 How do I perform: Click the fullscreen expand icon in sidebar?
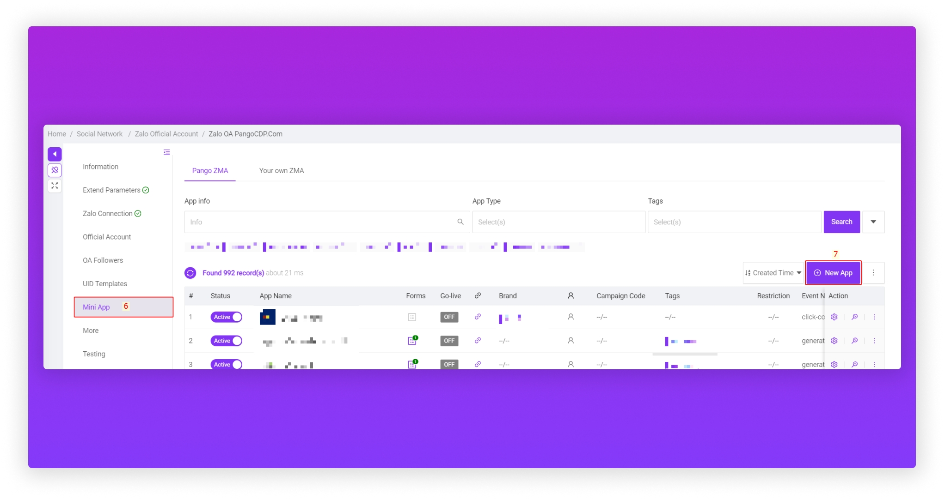point(55,186)
